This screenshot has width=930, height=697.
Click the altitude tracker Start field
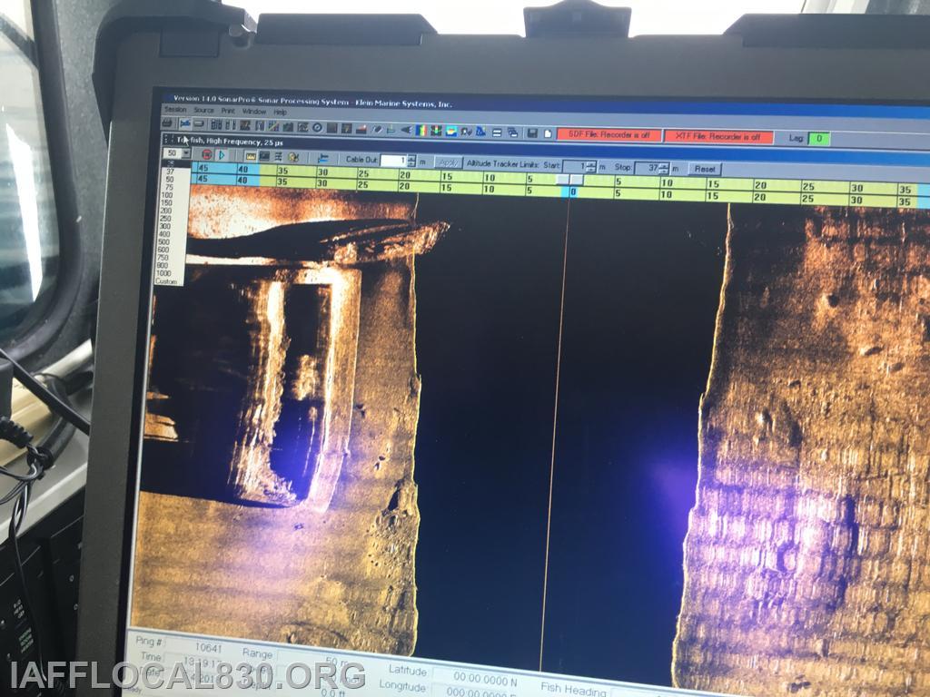pos(574,167)
